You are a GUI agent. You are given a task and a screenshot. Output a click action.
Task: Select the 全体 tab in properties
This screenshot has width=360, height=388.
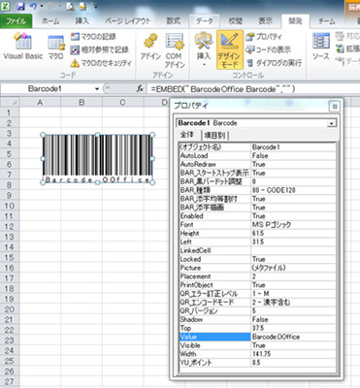[187, 134]
